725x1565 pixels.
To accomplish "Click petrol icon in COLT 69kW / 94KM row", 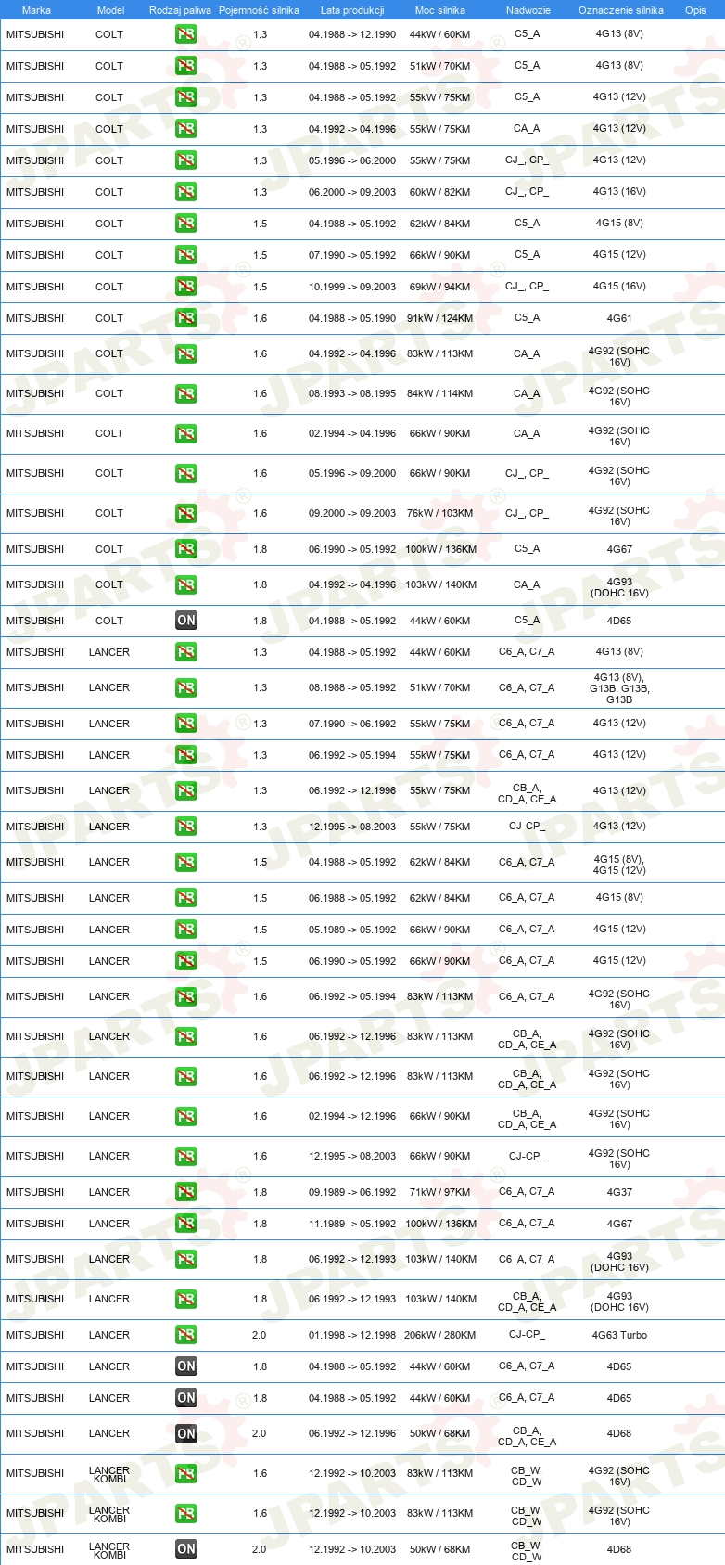I will pos(185,287).
